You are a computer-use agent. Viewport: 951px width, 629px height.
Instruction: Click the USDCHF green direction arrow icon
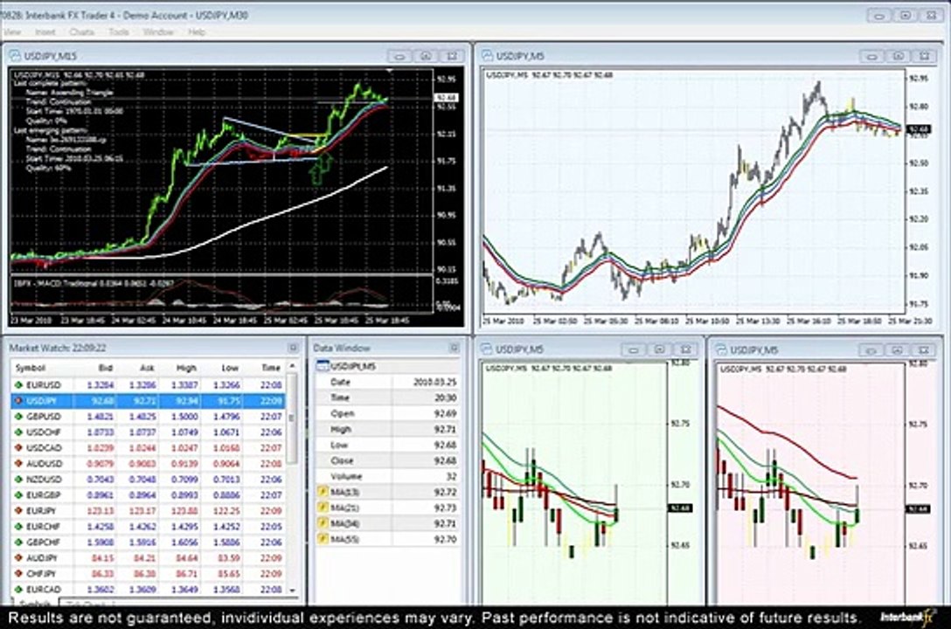[x=19, y=432]
